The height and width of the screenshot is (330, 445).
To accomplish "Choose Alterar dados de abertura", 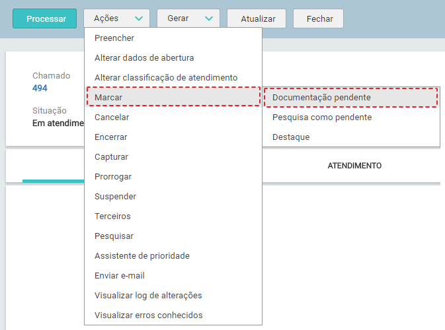I will 173,58.
